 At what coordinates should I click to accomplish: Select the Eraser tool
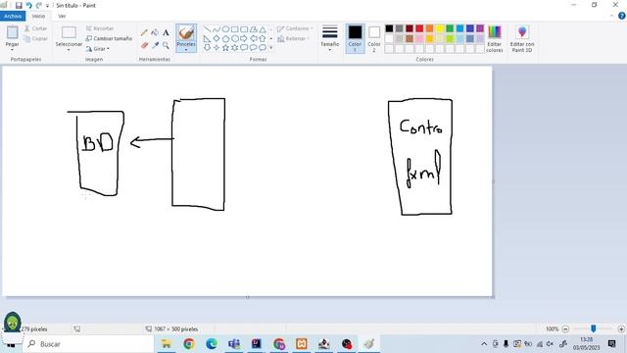click(x=144, y=45)
